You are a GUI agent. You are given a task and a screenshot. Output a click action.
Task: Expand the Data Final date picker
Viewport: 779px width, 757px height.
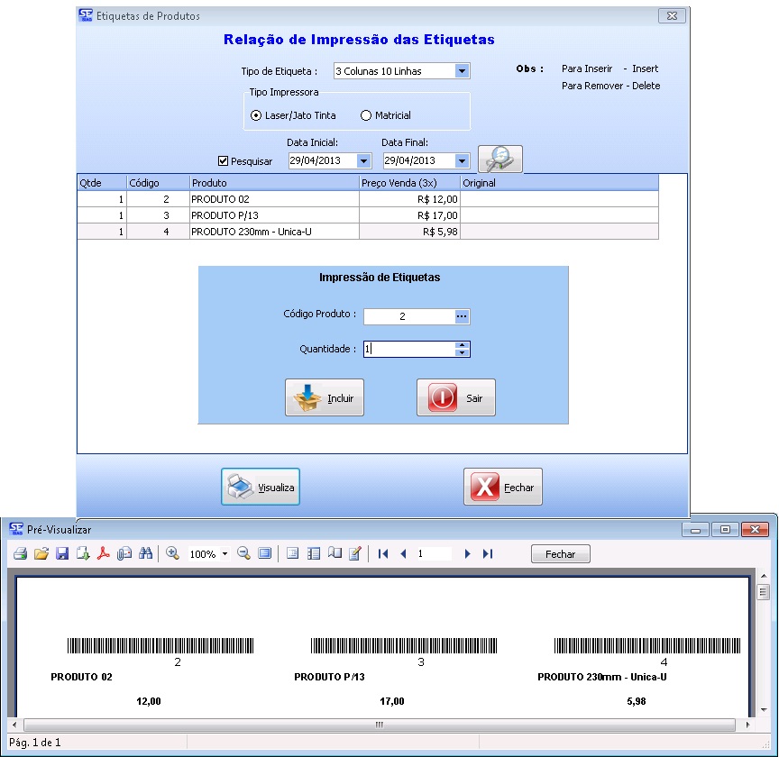coord(462,161)
